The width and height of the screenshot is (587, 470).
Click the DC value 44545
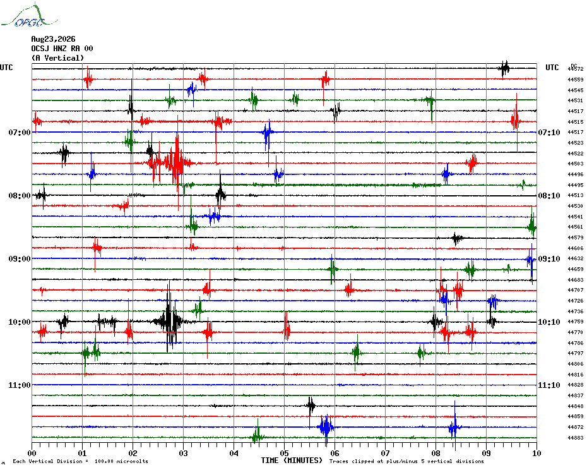pos(576,90)
